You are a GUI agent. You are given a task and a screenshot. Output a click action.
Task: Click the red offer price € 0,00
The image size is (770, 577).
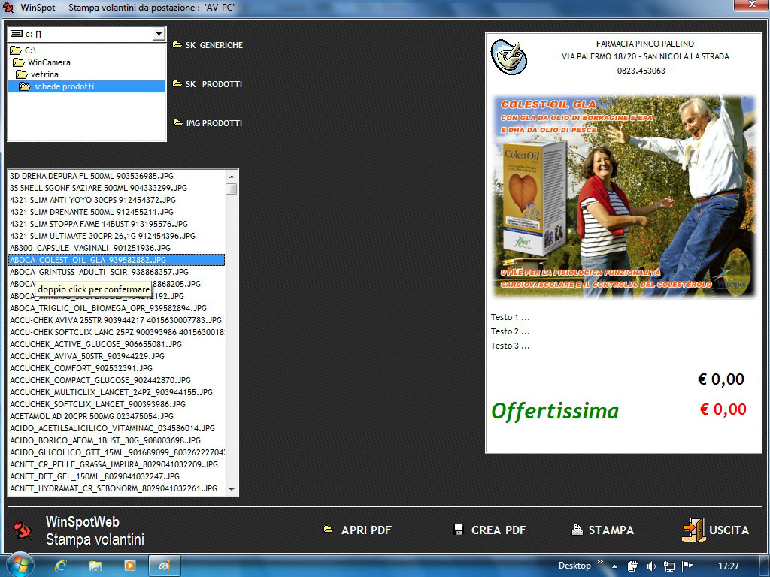pos(723,409)
